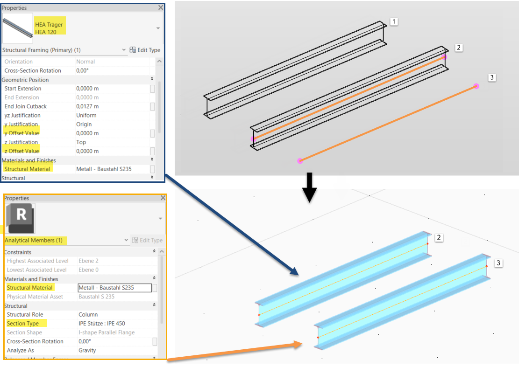Image resolution: width=519 pixels, height=367 pixels.
Task: Click associate parameter box beside Structural Material
Action: pyautogui.click(x=153, y=169)
